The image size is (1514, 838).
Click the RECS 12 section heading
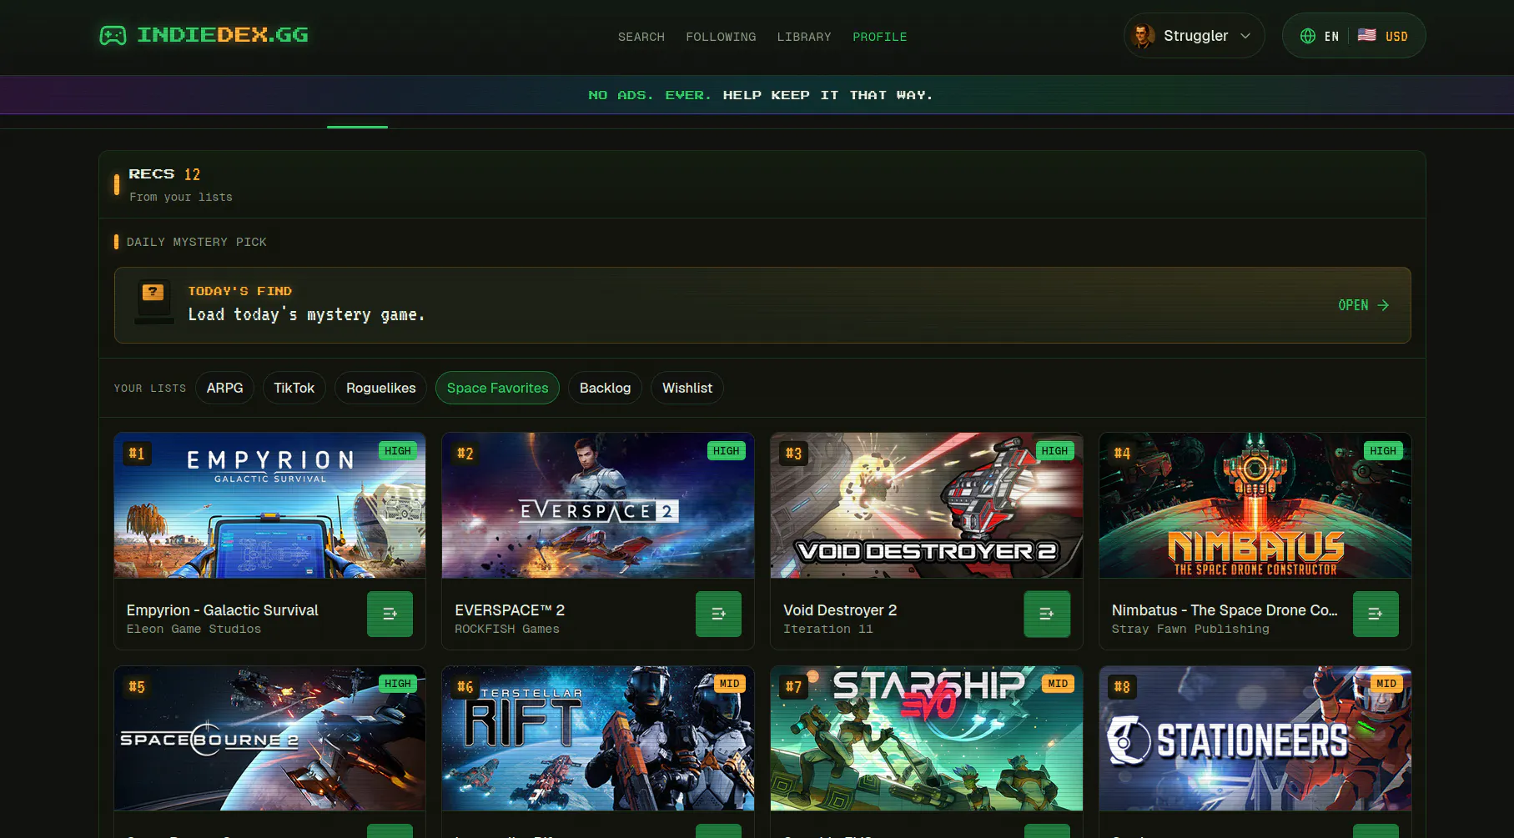click(x=164, y=174)
